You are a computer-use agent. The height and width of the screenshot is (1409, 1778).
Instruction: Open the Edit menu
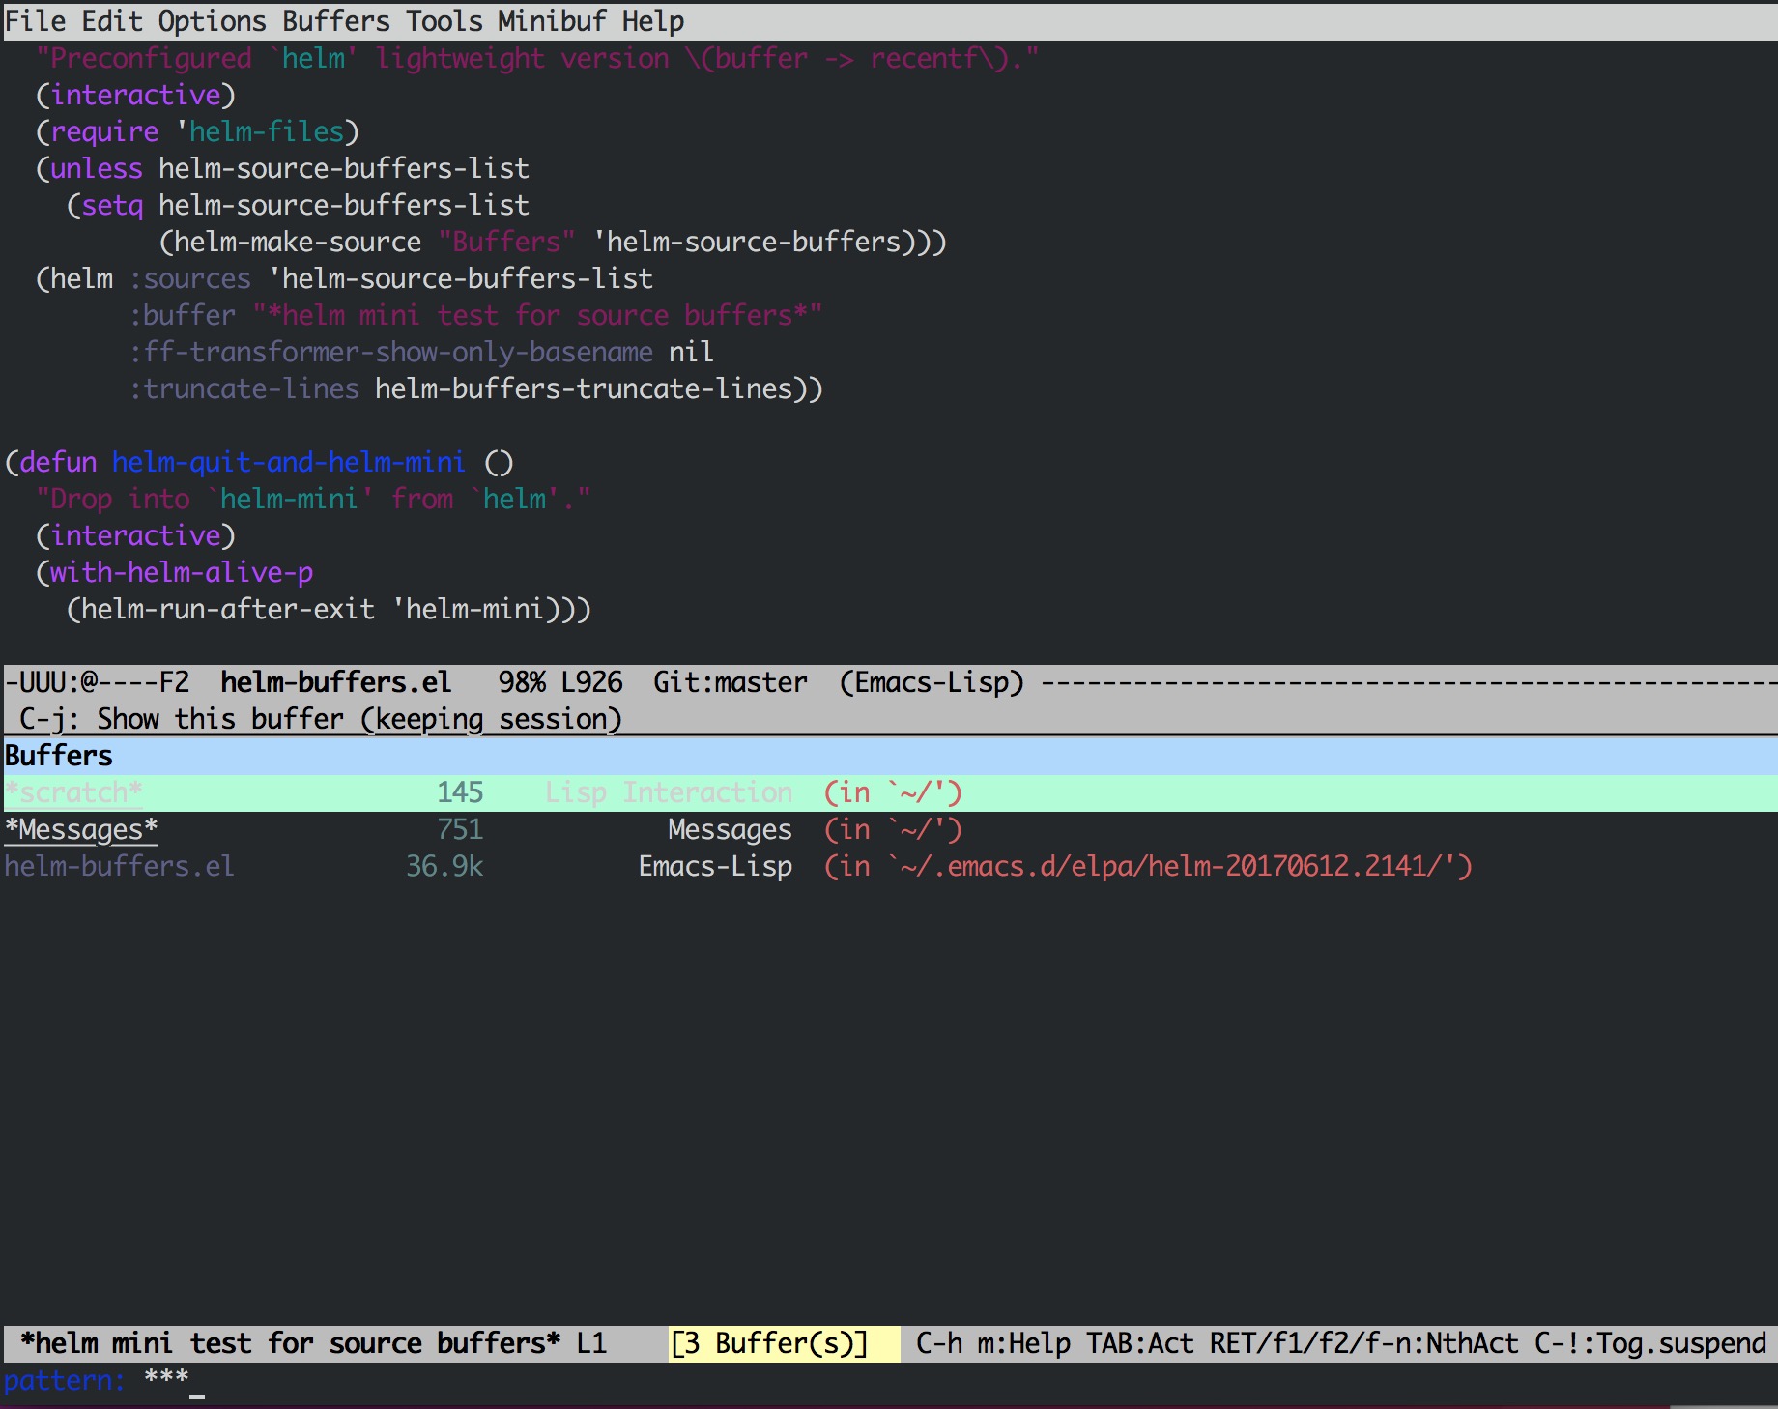pos(112,20)
